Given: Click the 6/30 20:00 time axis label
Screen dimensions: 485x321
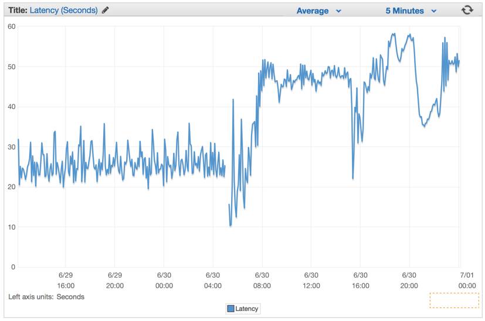Looking at the screenshot, I should tap(409, 280).
